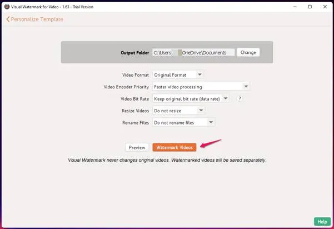Click the question mark bit rate help icon
Viewport: 334px width, 229px height.
[240, 98]
